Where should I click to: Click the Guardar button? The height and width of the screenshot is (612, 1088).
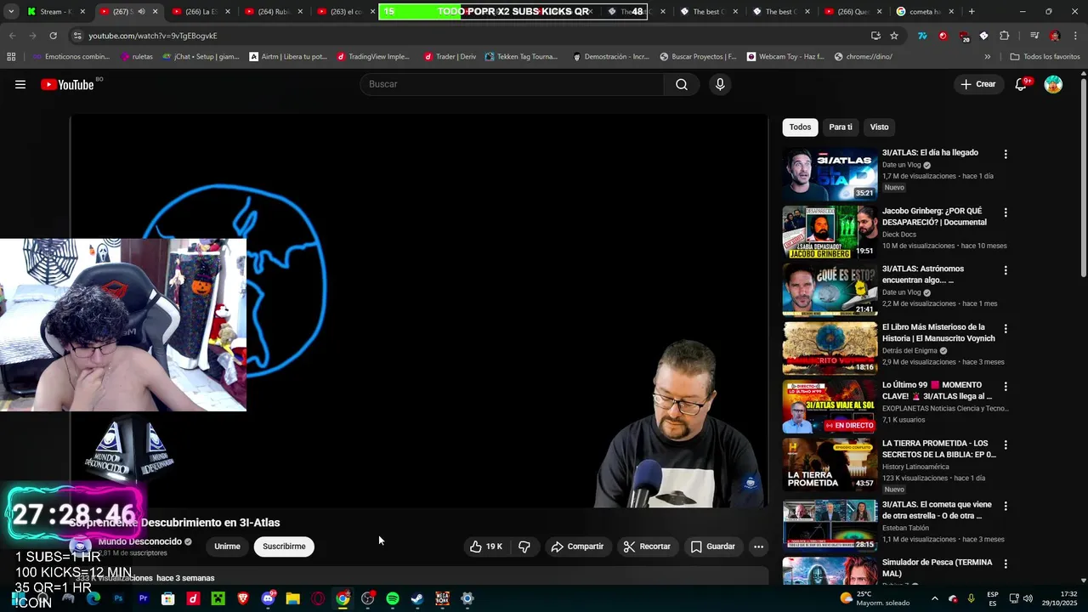click(712, 547)
